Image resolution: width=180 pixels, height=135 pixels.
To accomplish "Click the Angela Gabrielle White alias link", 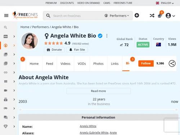I will point(94,132).
